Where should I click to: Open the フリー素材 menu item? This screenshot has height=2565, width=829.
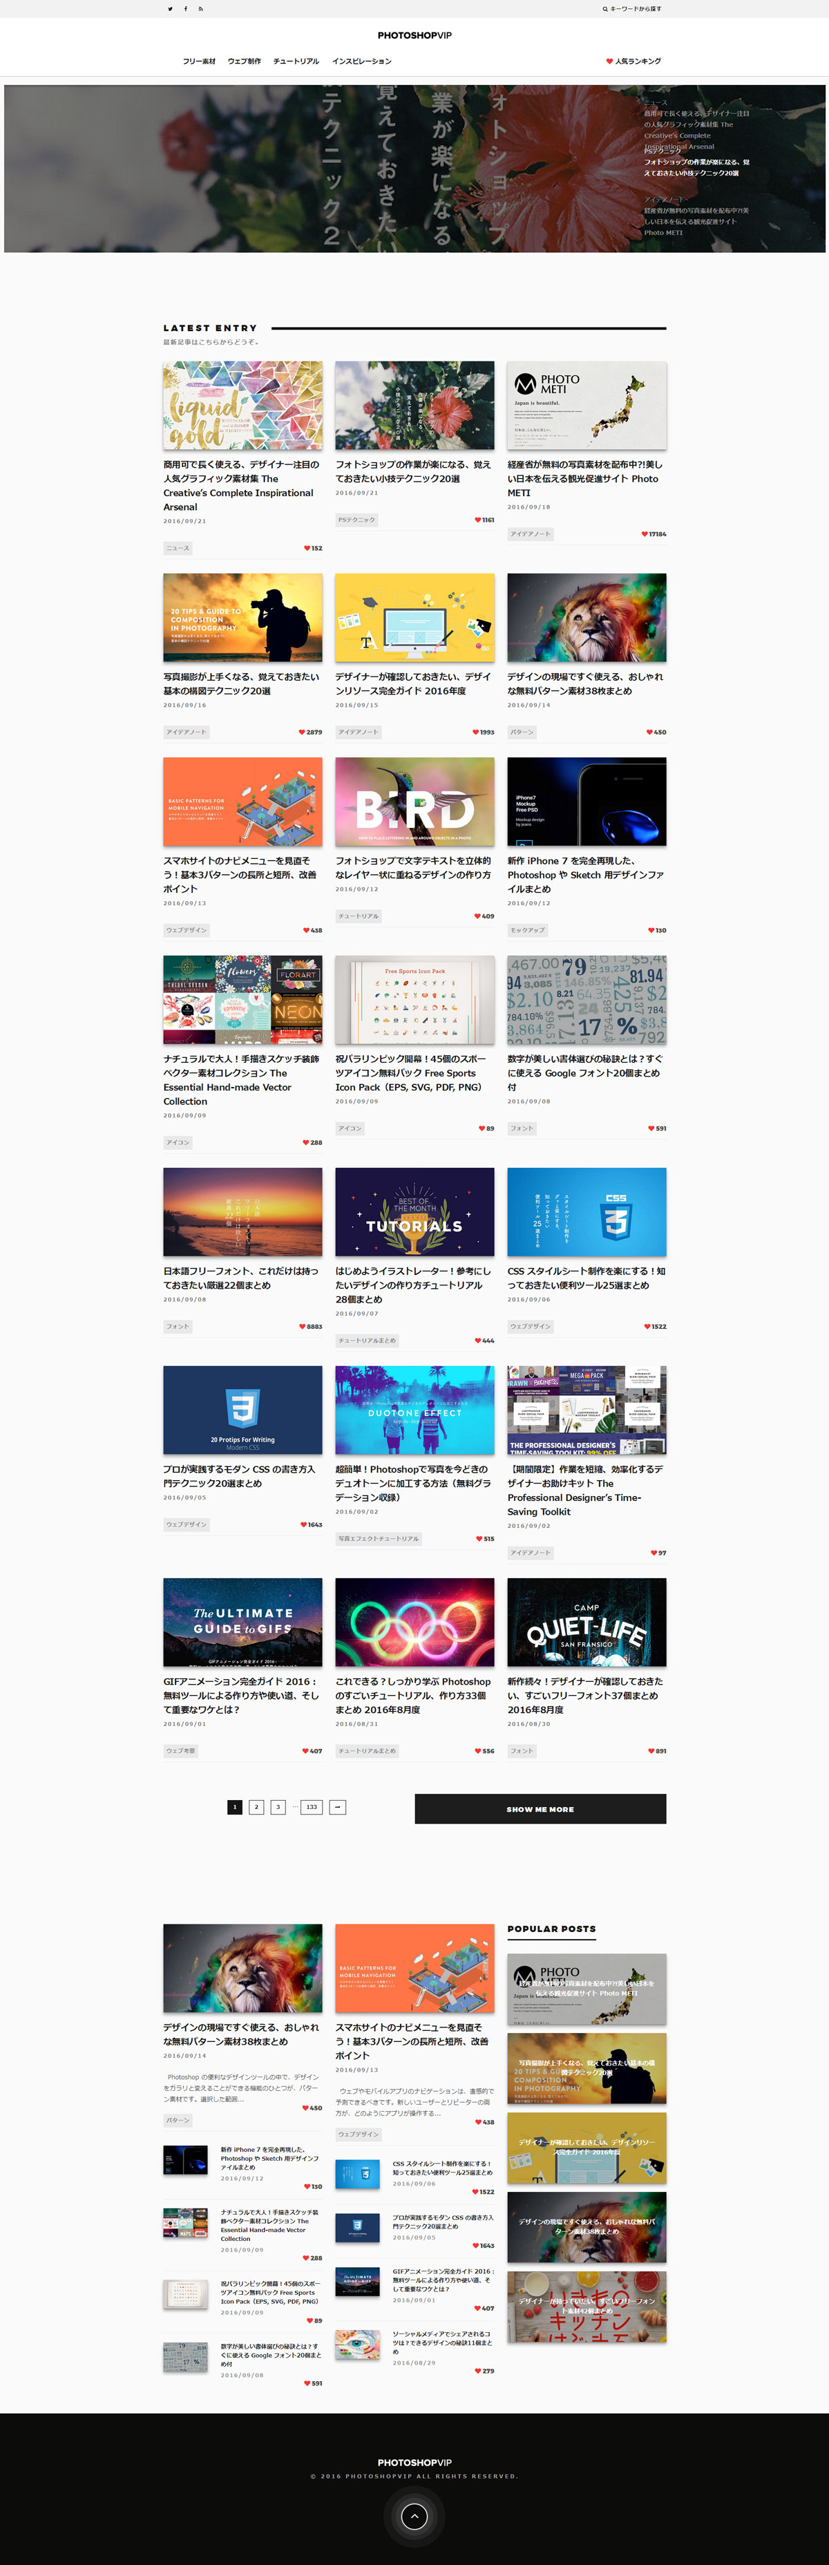(x=199, y=61)
